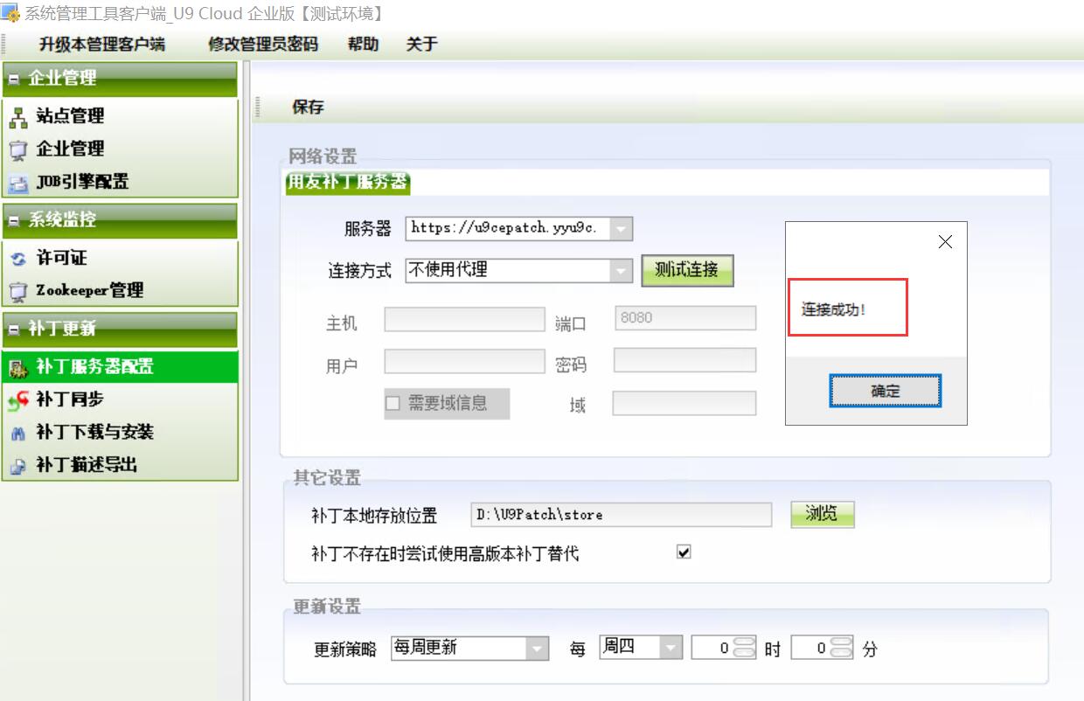Click the 测试连接 button
The width and height of the screenshot is (1084, 701).
pyautogui.click(x=687, y=271)
